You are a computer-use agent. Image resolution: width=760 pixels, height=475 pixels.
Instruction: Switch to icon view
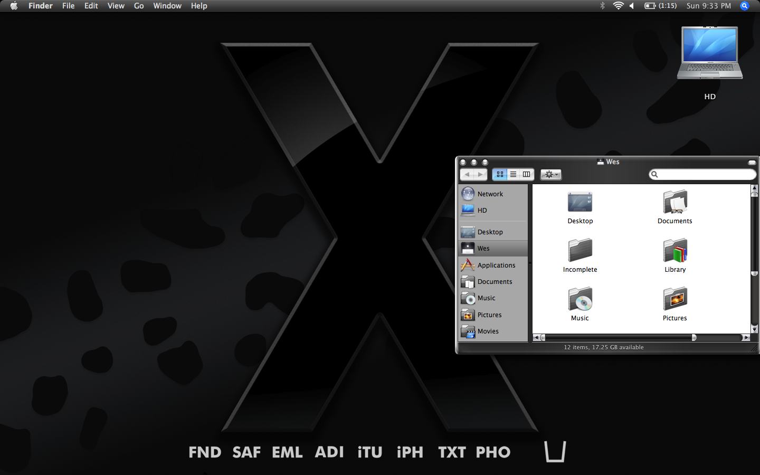[x=500, y=174]
